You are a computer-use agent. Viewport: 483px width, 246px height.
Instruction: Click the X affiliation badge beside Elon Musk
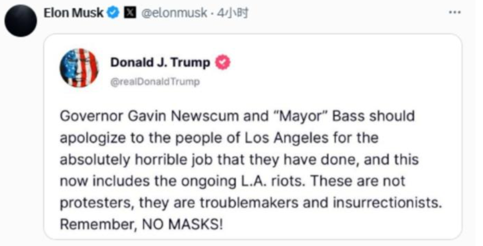pos(130,13)
